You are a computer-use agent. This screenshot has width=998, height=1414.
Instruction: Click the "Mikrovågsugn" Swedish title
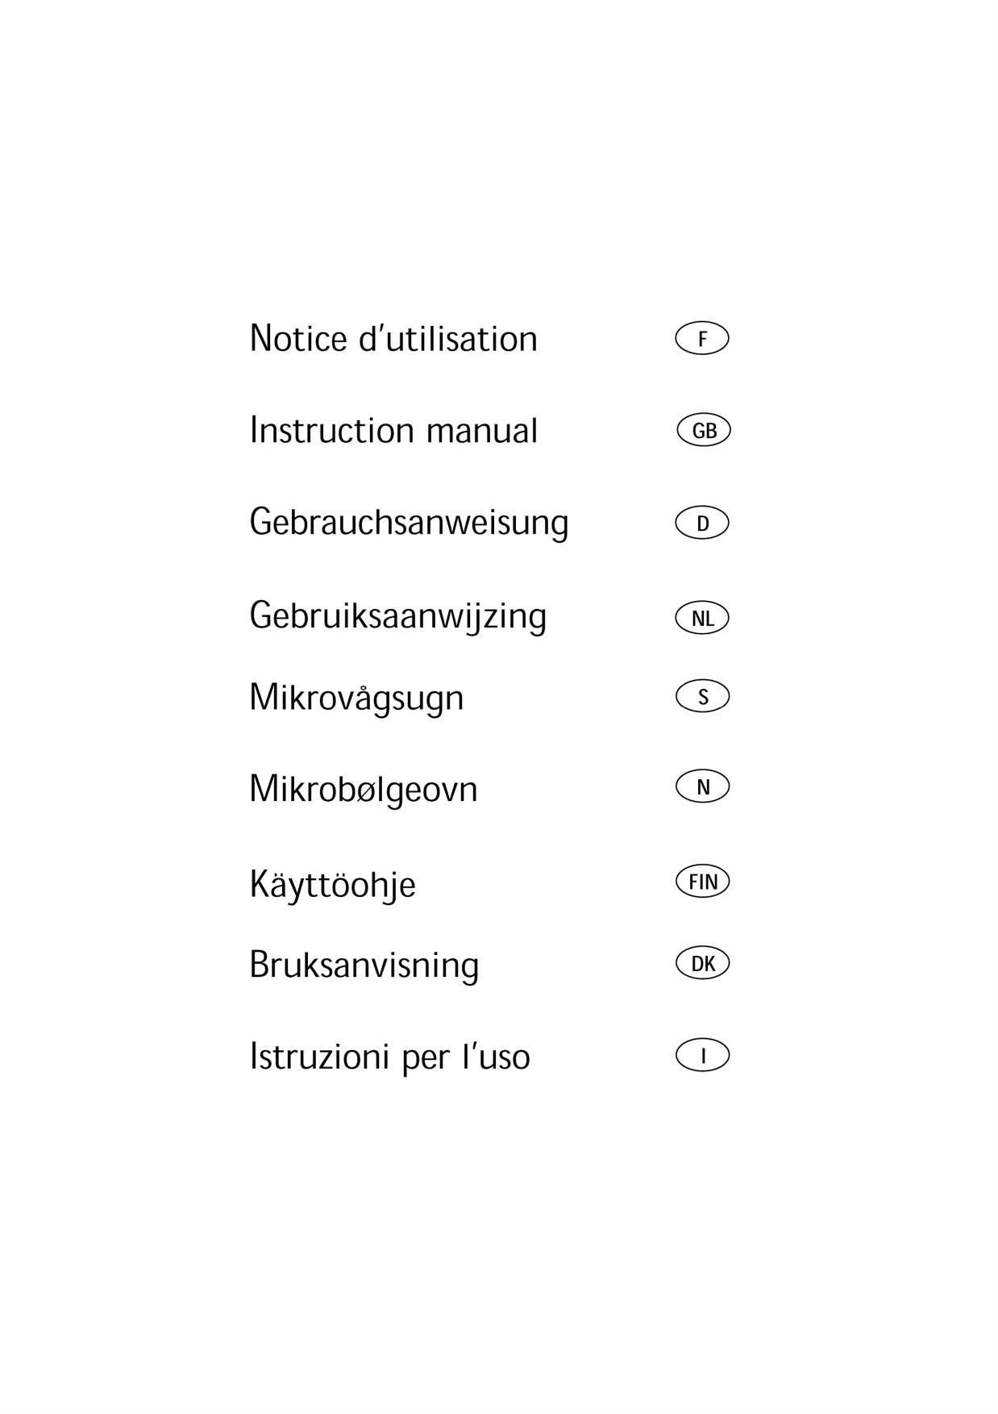[x=356, y=699]
